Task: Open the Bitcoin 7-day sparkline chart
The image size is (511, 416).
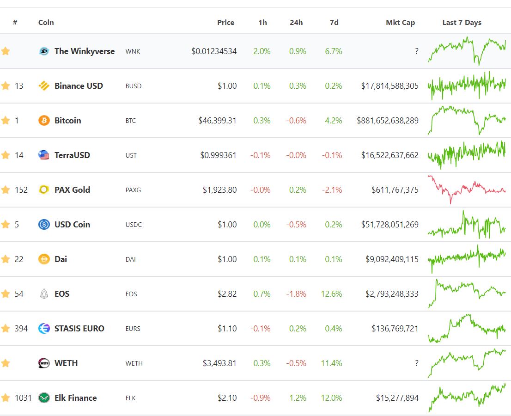Action: tap(467, 121)
